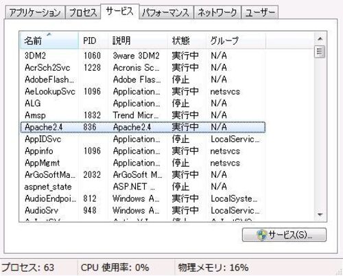
Task: Click the サービス(S)... button
Action: coord(284,235)
